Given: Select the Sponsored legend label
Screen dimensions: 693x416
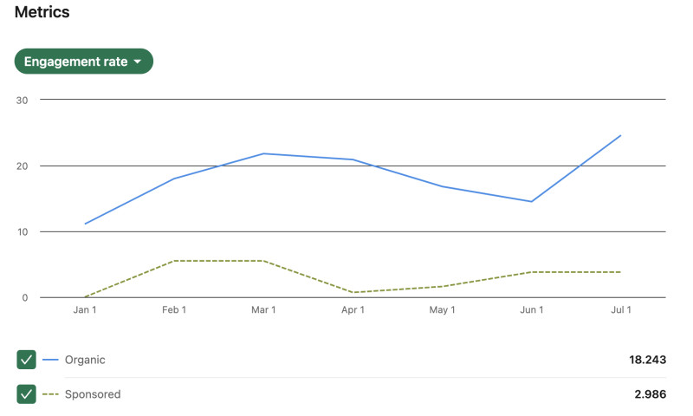Looking at the screenshot, I should [x=93, y=394].
